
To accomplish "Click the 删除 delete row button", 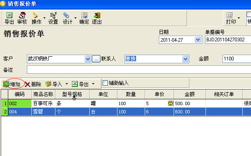I will tap(33, 84).
